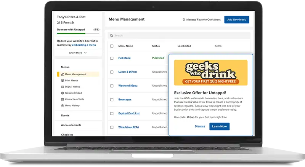Open the embedding a menu link
This screenshot has height=167, width=305.
(x=84, y=45)
